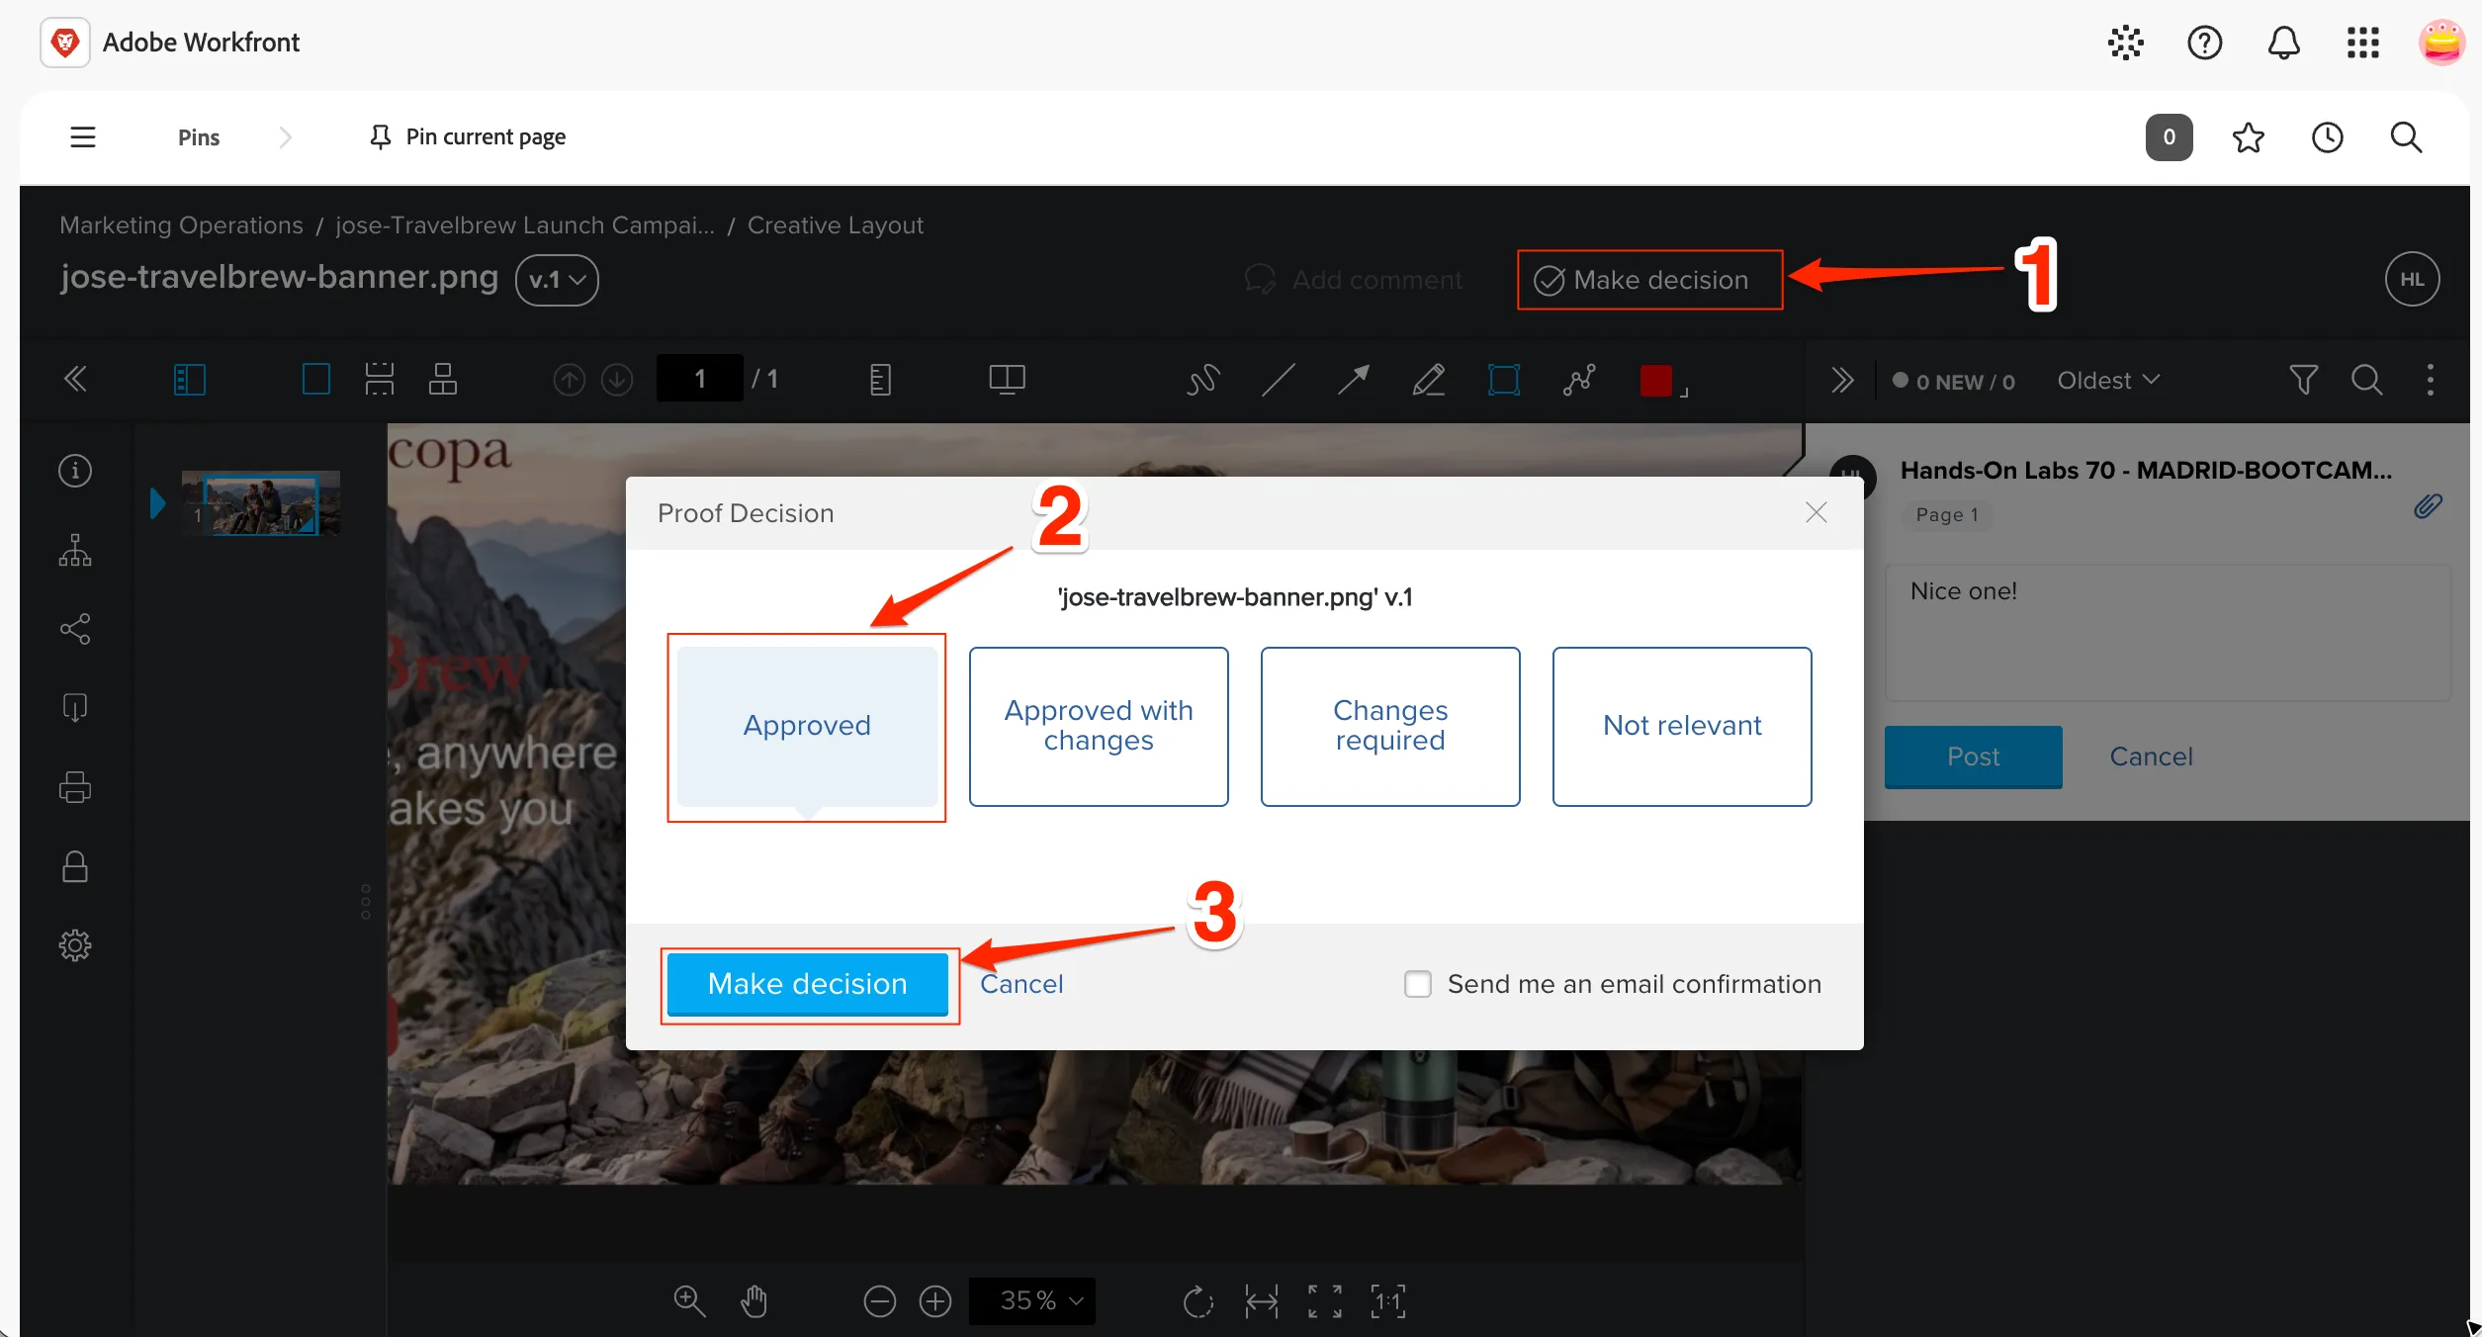The image size is (2482, 1337).
Task: Open the notifications bell
Action: coord(2283,43)
